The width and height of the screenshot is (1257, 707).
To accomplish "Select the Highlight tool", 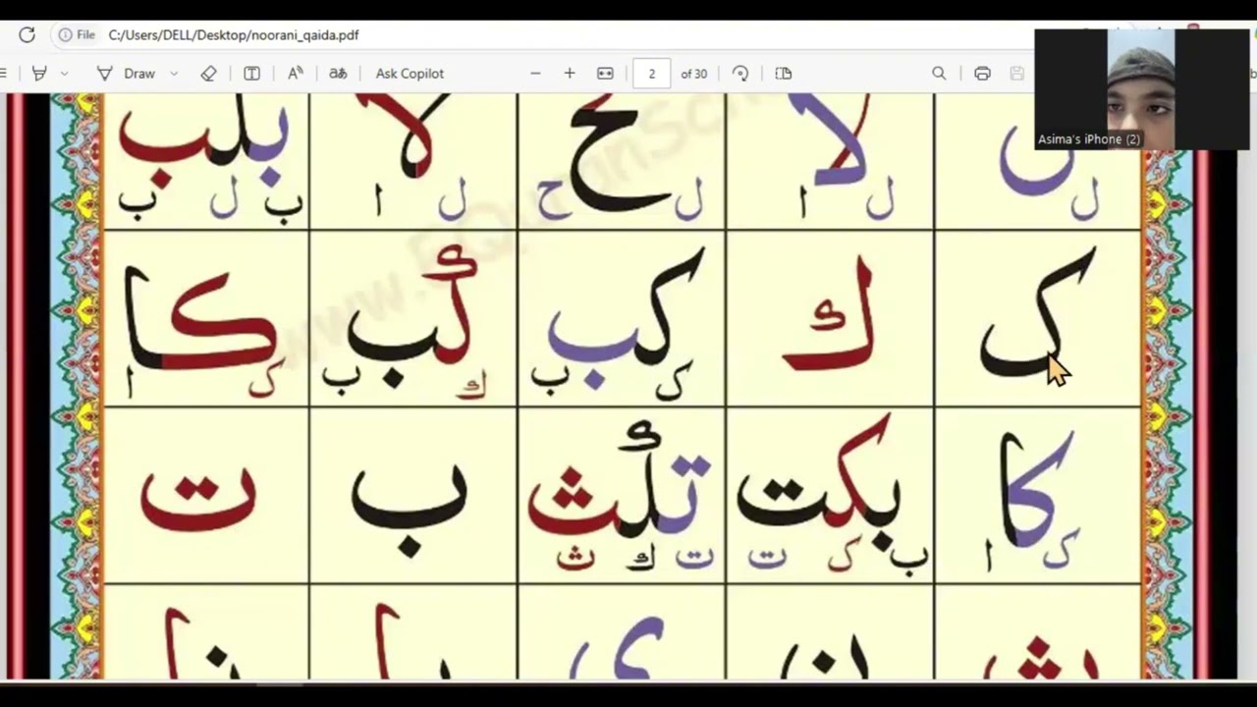I will [x=39, y=74].
